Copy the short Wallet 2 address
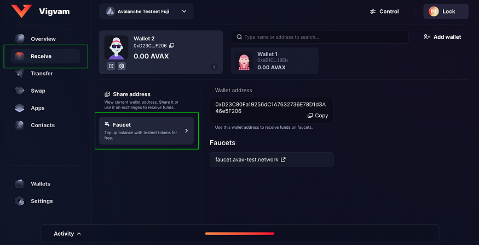Image resolution: width=479 pixels, height=245 pixels. coord(172,46)
